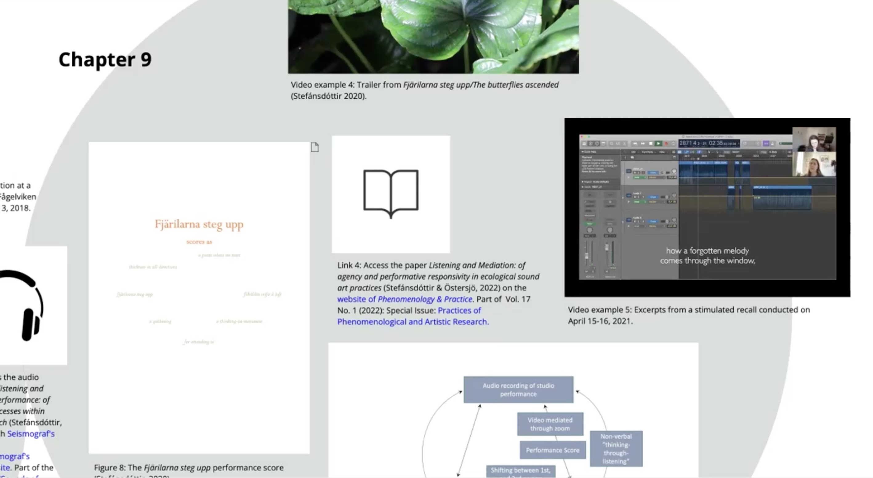Viewport: 873px width, 478px height.
Task: Toggle the green Read automation button on Audio 2
Action: coord(639,202)
